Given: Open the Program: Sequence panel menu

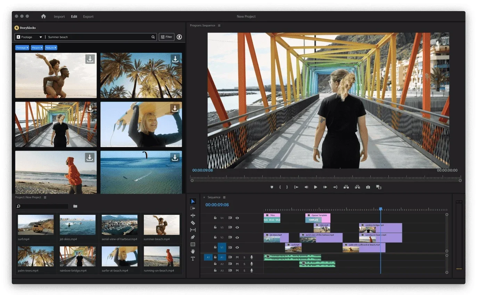Looking at the screenshot, I should (219, 25).
